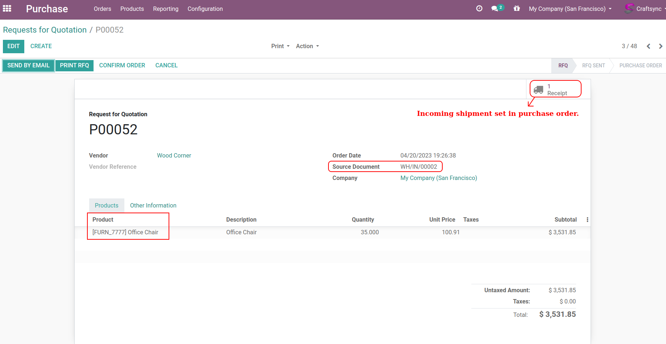Click the gift icon in top bar
Screen dimensions: 666x344
tap(517, 8)
